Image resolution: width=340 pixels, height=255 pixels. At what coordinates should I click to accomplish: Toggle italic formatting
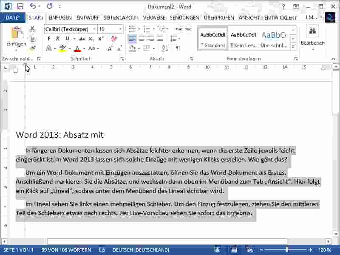point(58,39)
